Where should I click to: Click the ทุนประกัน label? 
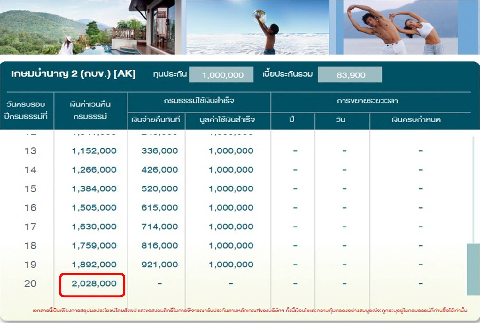(170, 74)
